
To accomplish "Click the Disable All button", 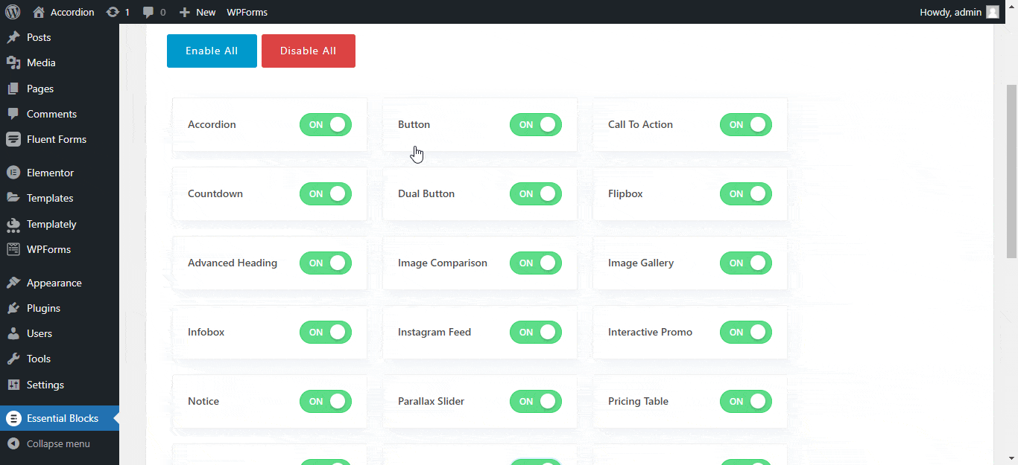I will point(309,51).
